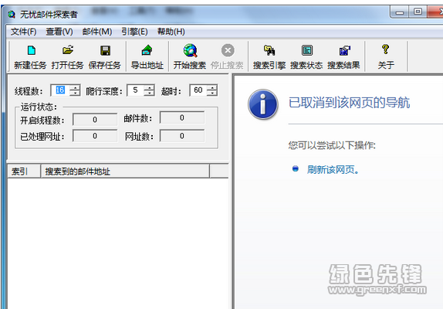This screenshot has width=443, height=309.
Task: Open the 文件(F) menu
Action: 24,32
